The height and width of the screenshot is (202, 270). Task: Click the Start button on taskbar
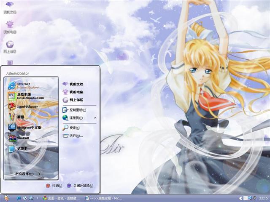coord(7,198)
